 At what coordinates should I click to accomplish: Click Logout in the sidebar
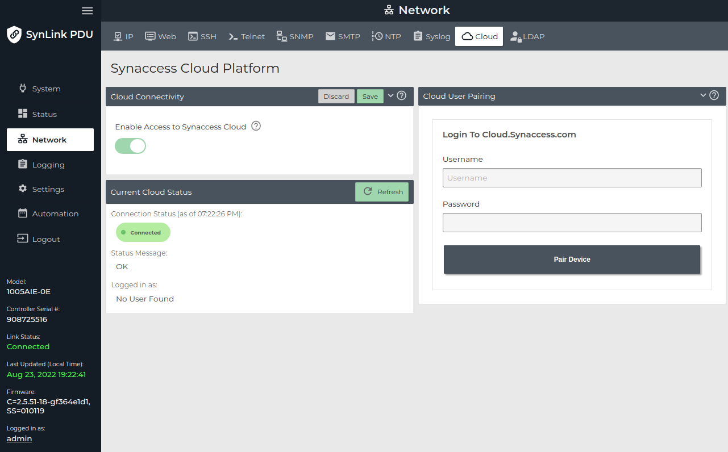pyautogui.click(x=50, y=239)
